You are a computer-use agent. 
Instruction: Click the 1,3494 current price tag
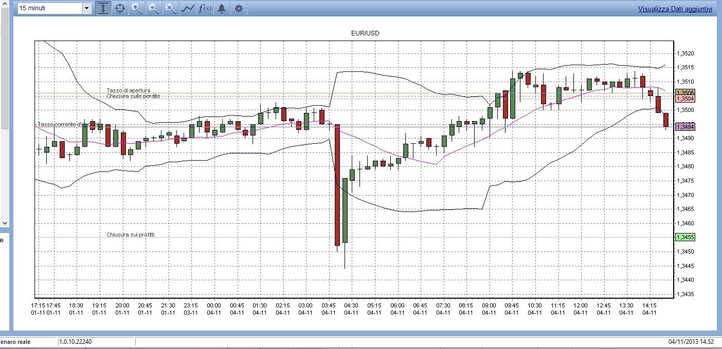click(685, 126)
